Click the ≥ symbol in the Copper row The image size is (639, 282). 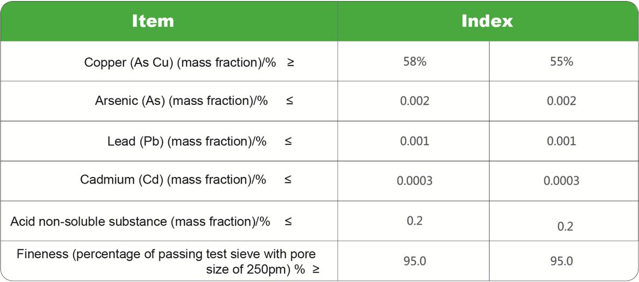click(x=290, y=62)
